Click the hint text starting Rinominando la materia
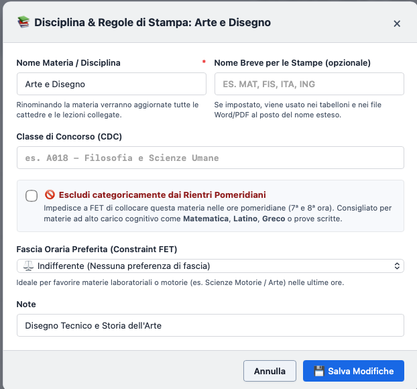The image size is (417, 389). pos(107,109)
